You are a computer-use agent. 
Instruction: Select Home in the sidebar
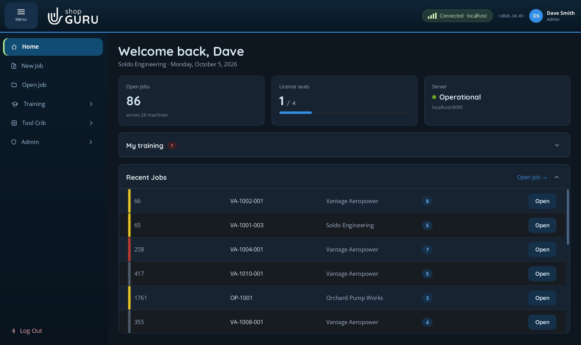coord(53,47)
